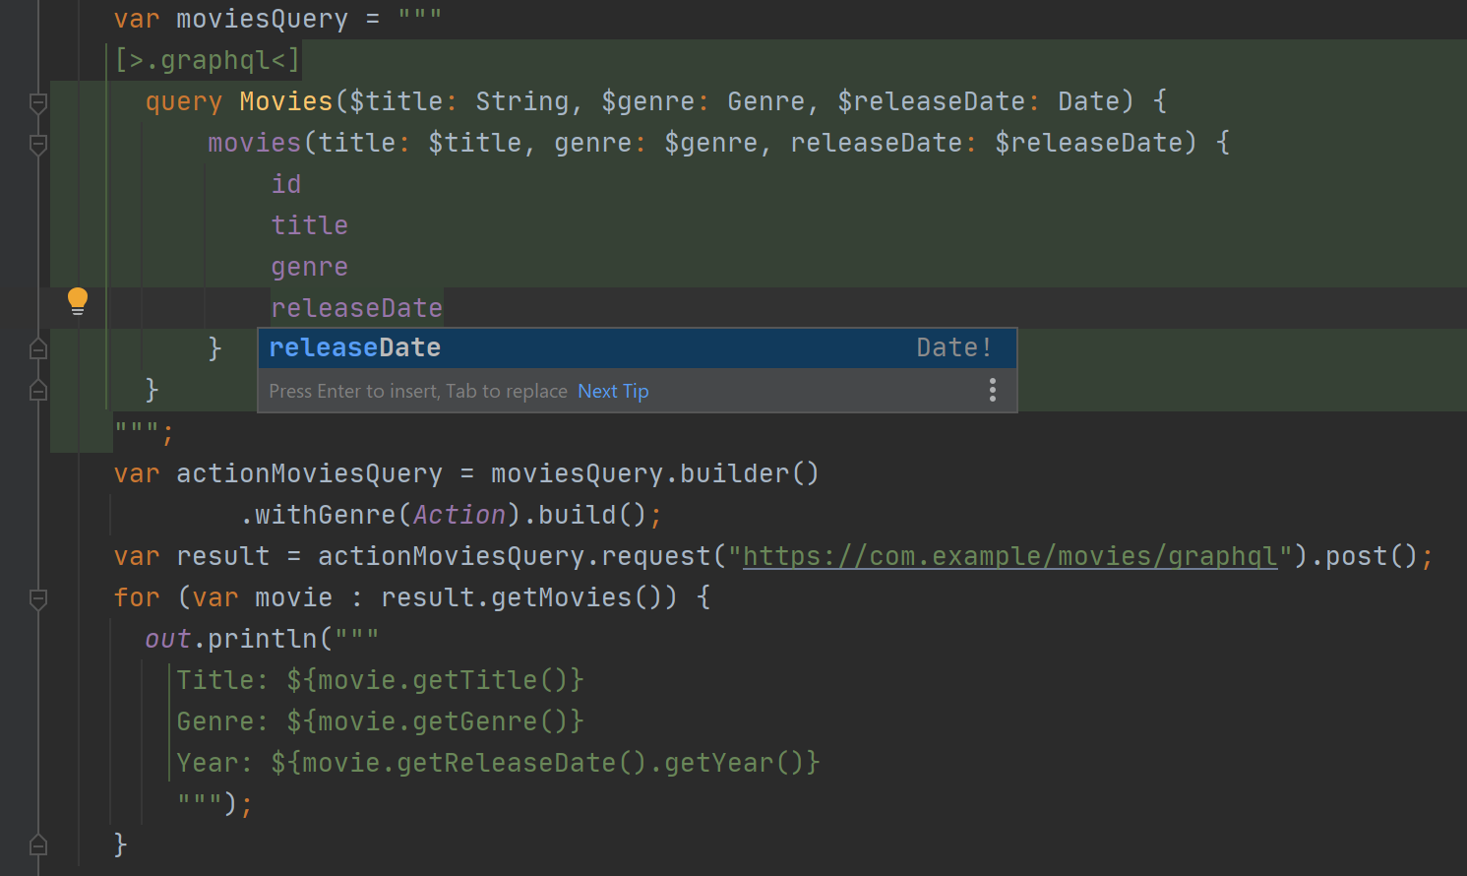Screen dimensions: 1467x876
Task: Click fold-end marker closing the query Movies block
Action: click(38, 390)
